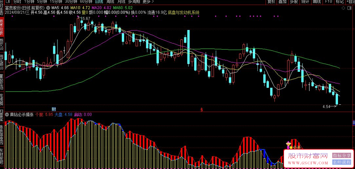Expand the 更多 periods menu

pyautogui.click(x=148, y=2)
